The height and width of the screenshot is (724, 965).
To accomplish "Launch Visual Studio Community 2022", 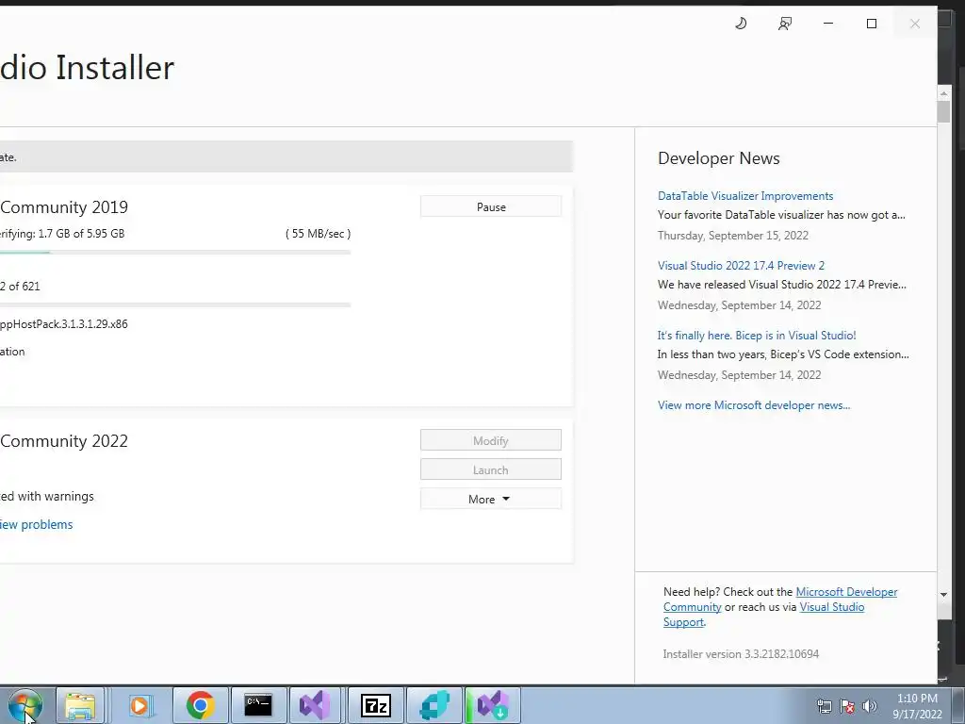I will (490, 469).
